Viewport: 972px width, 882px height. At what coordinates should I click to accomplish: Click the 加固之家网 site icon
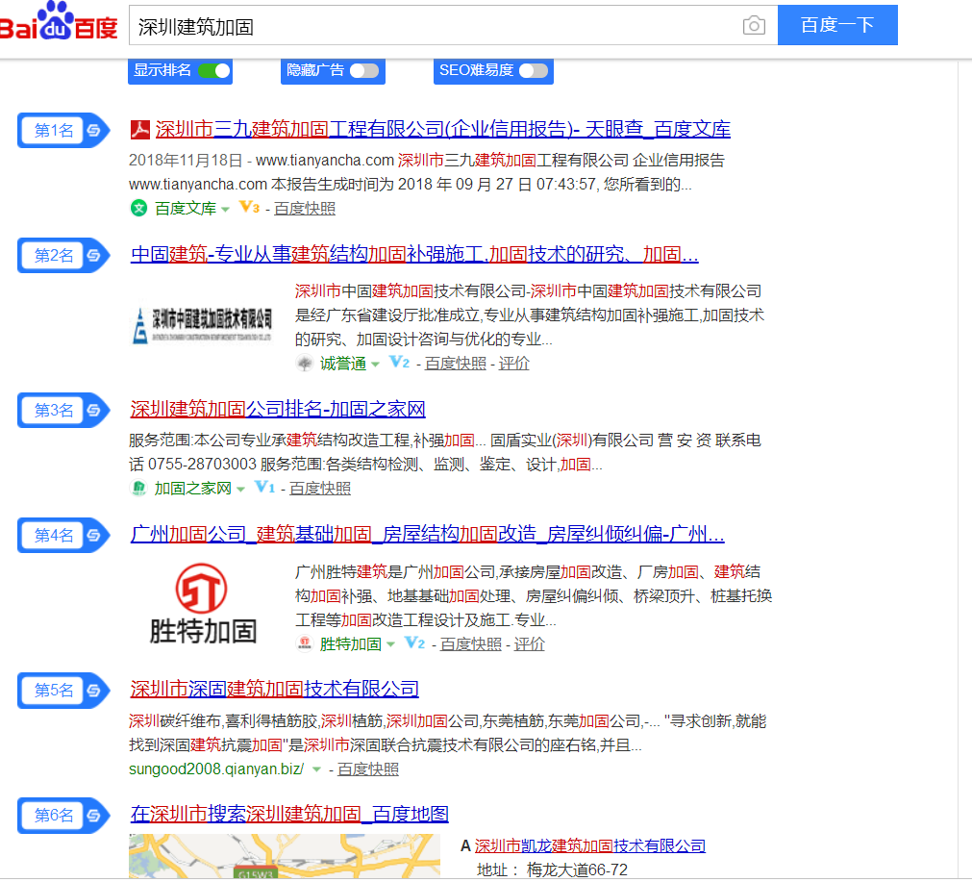point(138,489)
